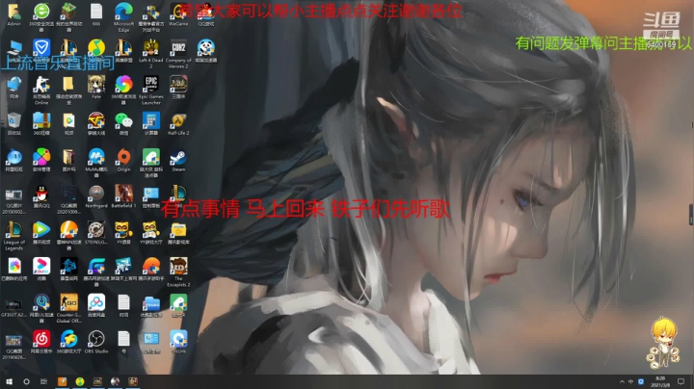
Task: Open the STEINS;G... game shortcut
Action: 96,230
